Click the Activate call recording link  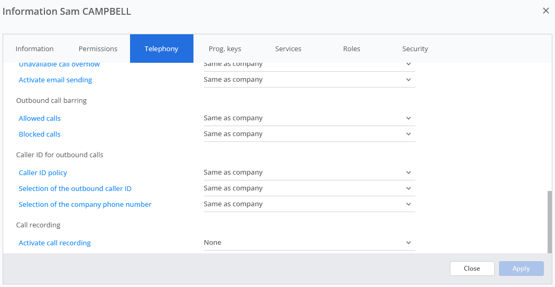pyautogui.click(x=54, y=243)
